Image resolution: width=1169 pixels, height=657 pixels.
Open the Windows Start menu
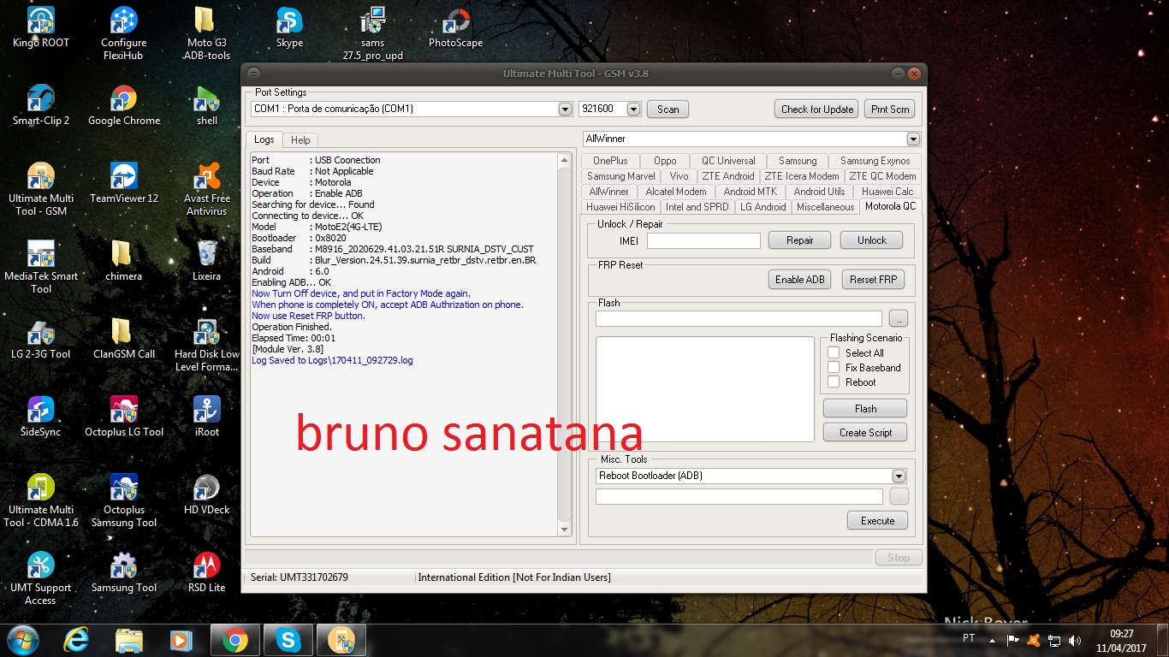coord(23,640)
